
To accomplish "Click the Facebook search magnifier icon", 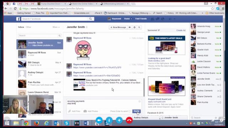I will [90, 19].
